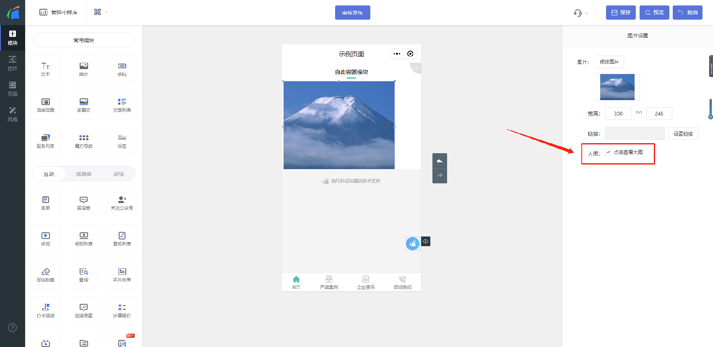This screenshot has width=713, height=347.
Task: Add a 在线答题 online quiz module
Action: click(x=83, y=311)
